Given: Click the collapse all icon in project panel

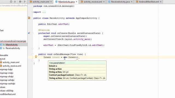Looking at the screenshot, I should [15, 2].
